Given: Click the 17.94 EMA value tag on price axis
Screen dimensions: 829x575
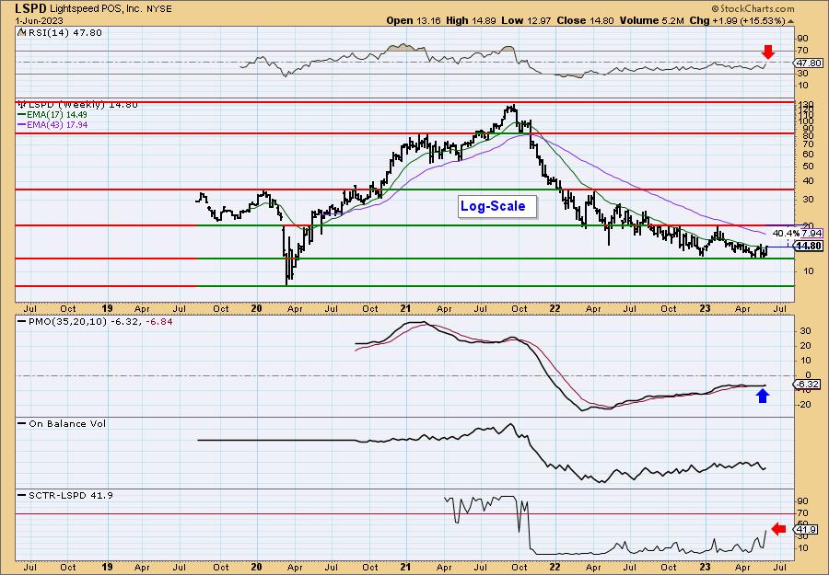Looking at the screenshot, I should [x=811, y=233].
